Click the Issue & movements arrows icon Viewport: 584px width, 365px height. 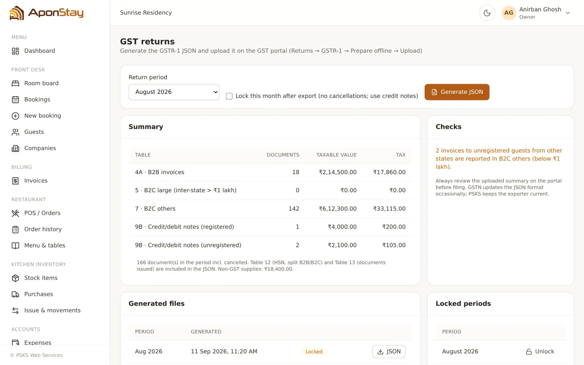15,311
